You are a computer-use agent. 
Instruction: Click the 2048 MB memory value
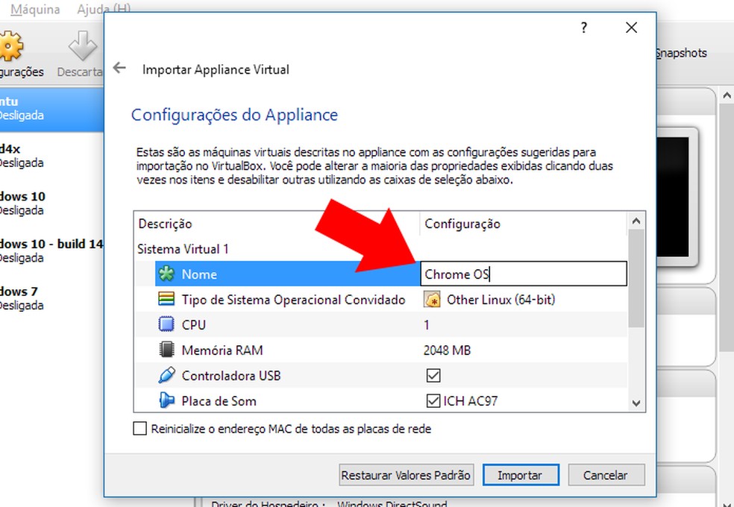click(x=447, y=350)
